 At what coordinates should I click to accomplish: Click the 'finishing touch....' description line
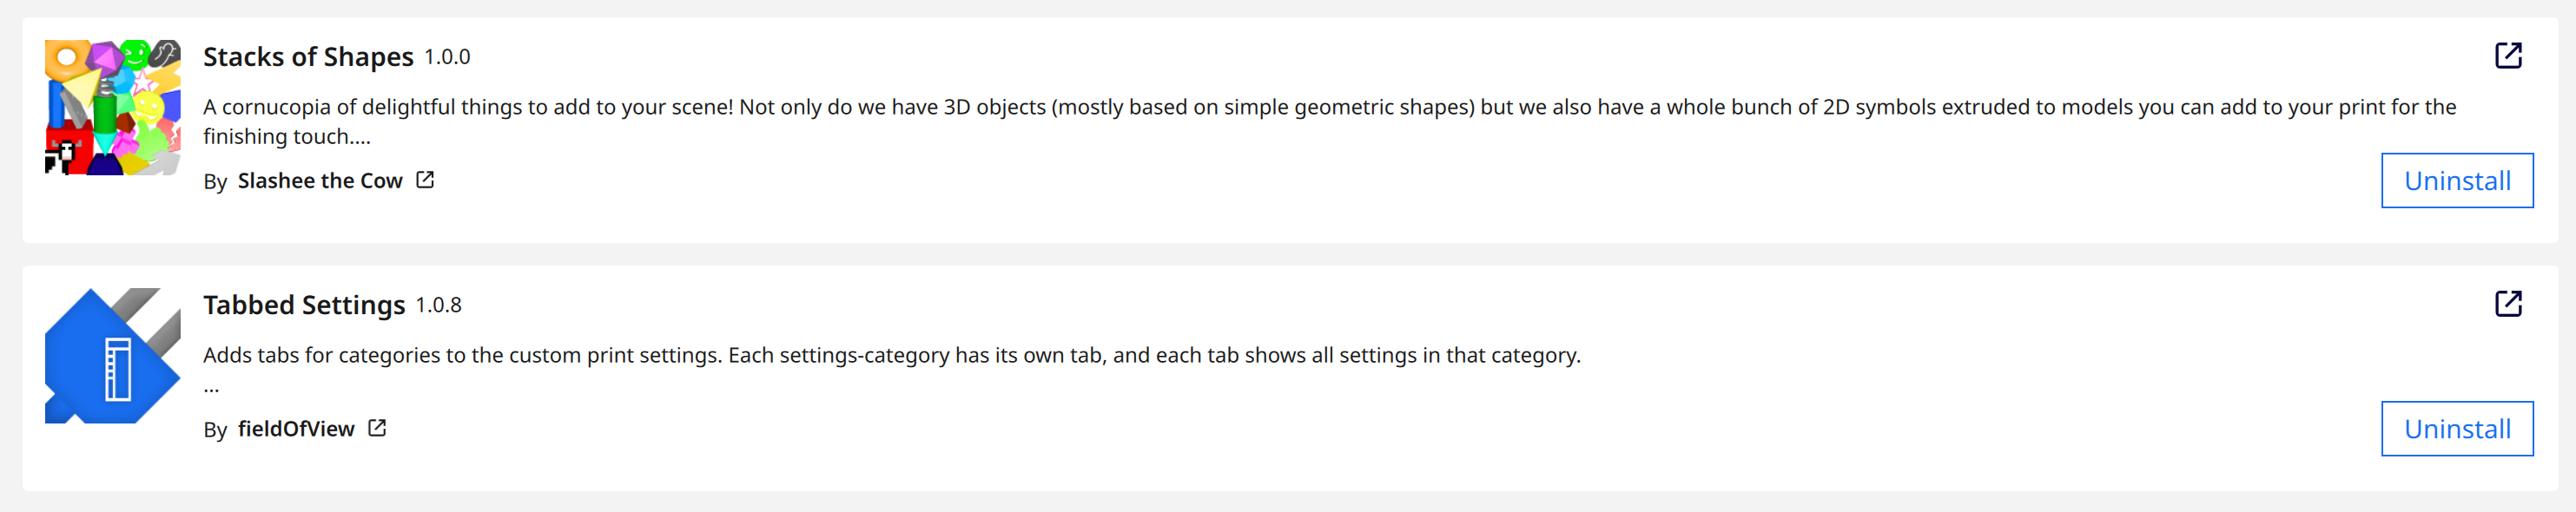click(x=286, y=137)
